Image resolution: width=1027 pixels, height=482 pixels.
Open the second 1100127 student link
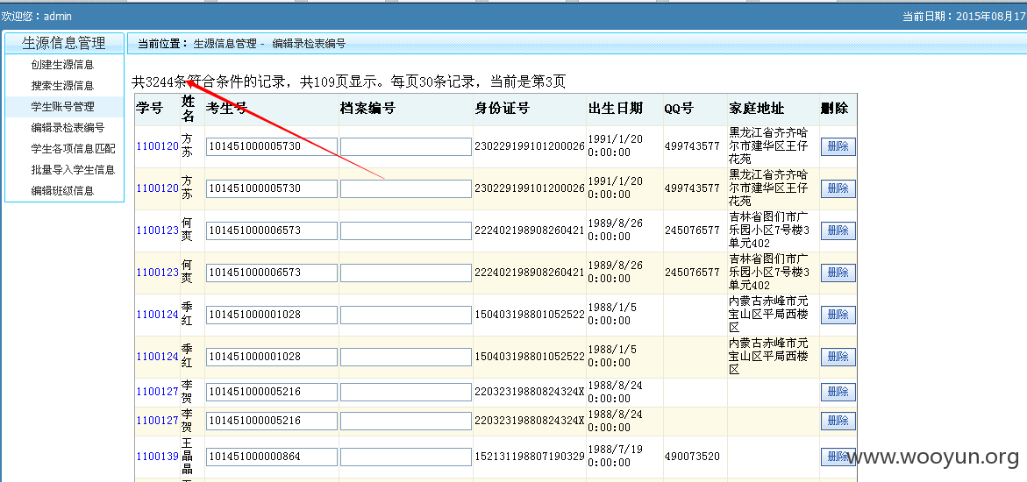point(157,421)
